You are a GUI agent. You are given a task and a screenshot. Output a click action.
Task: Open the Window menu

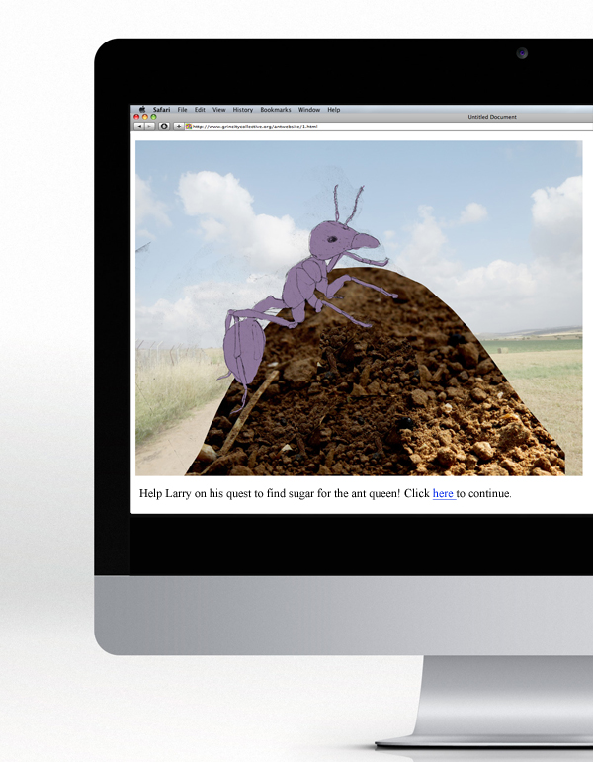309,110
